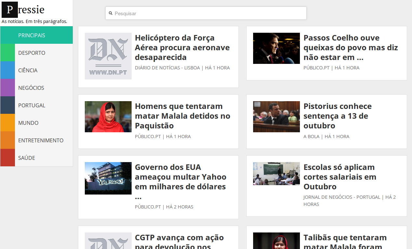Viewport: 412px width, 249px height.
Task: Open the Pistorius courtroom thumbnail
Action: tap(276, 117)
